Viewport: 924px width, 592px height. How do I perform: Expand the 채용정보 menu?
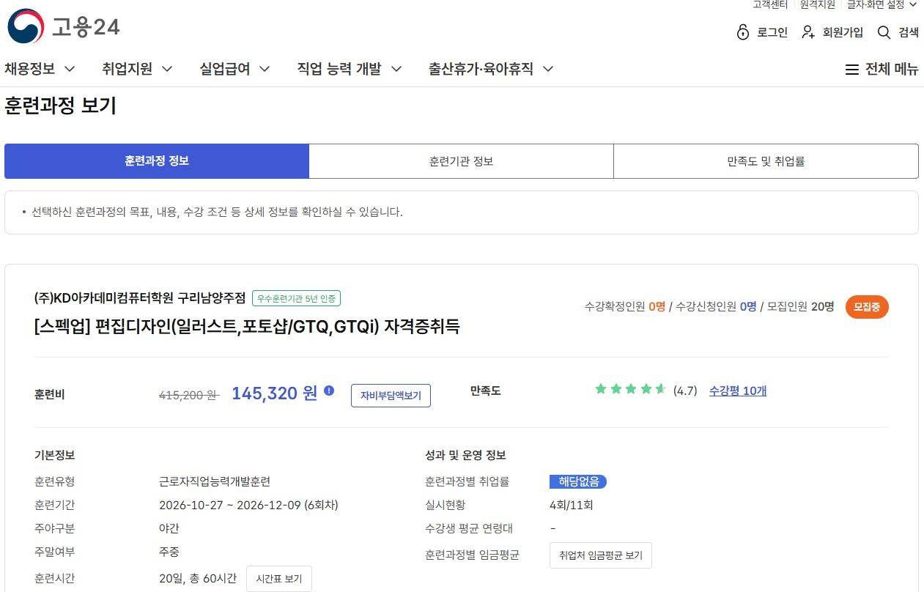tap(40, 69)
